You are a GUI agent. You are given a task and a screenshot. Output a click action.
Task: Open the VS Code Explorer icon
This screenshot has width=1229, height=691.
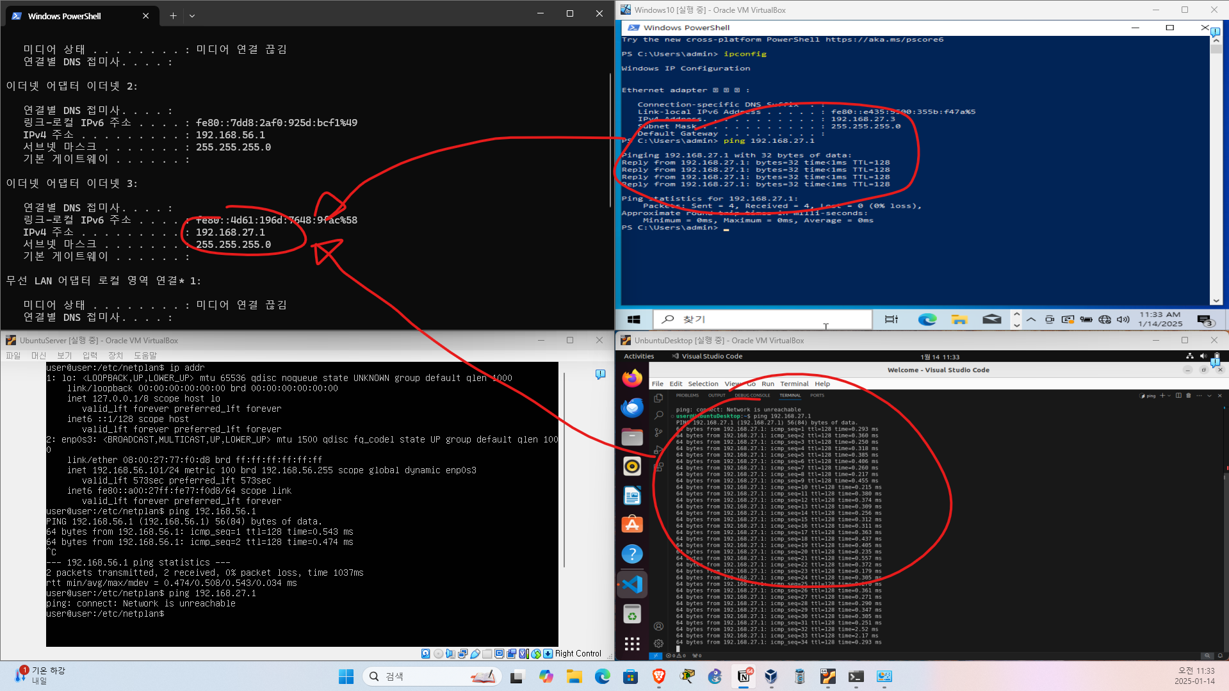(x=658, y=398)
